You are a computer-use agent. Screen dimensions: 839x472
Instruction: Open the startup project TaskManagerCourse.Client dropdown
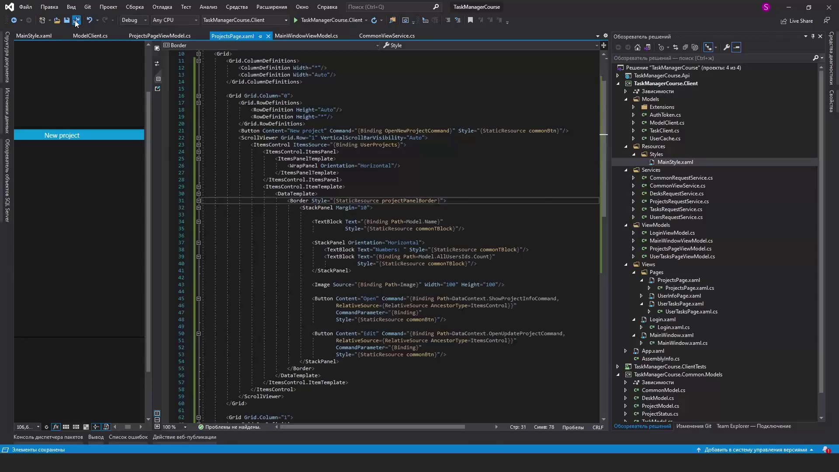click(x=245, y=20)
